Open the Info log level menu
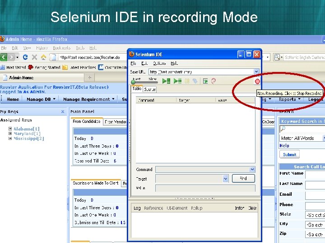 [x=240, y=208]
